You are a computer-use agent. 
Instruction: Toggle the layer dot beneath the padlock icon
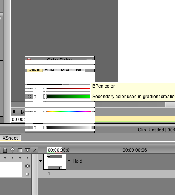(x=5, y=158)
